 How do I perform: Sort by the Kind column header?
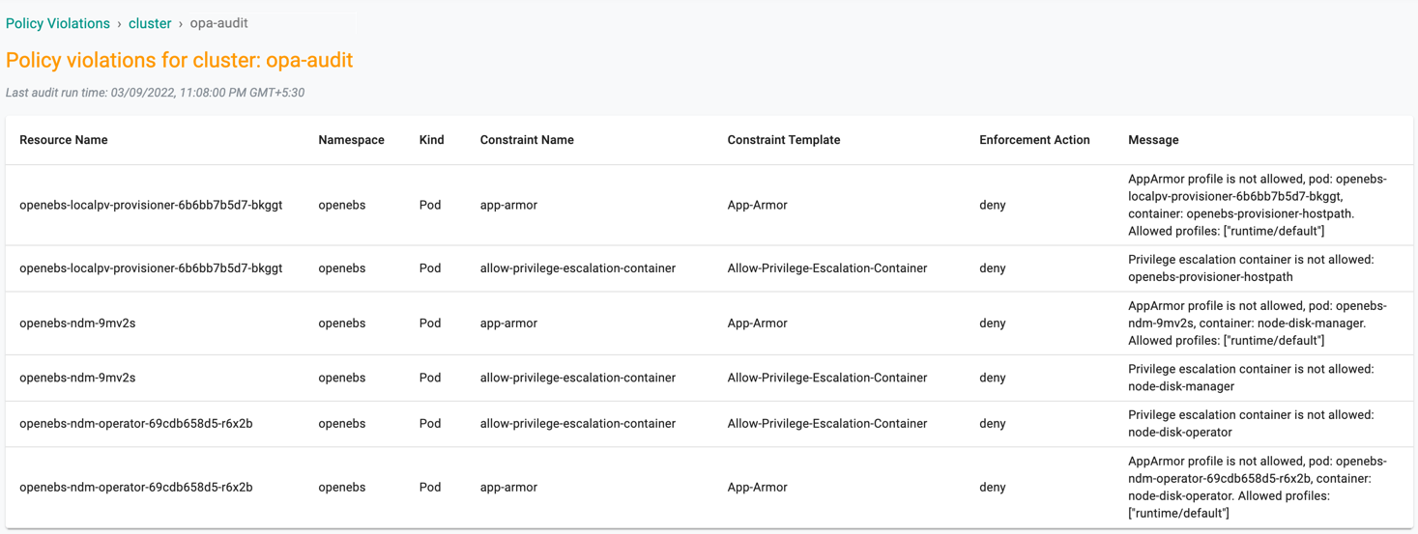point(432,140)
